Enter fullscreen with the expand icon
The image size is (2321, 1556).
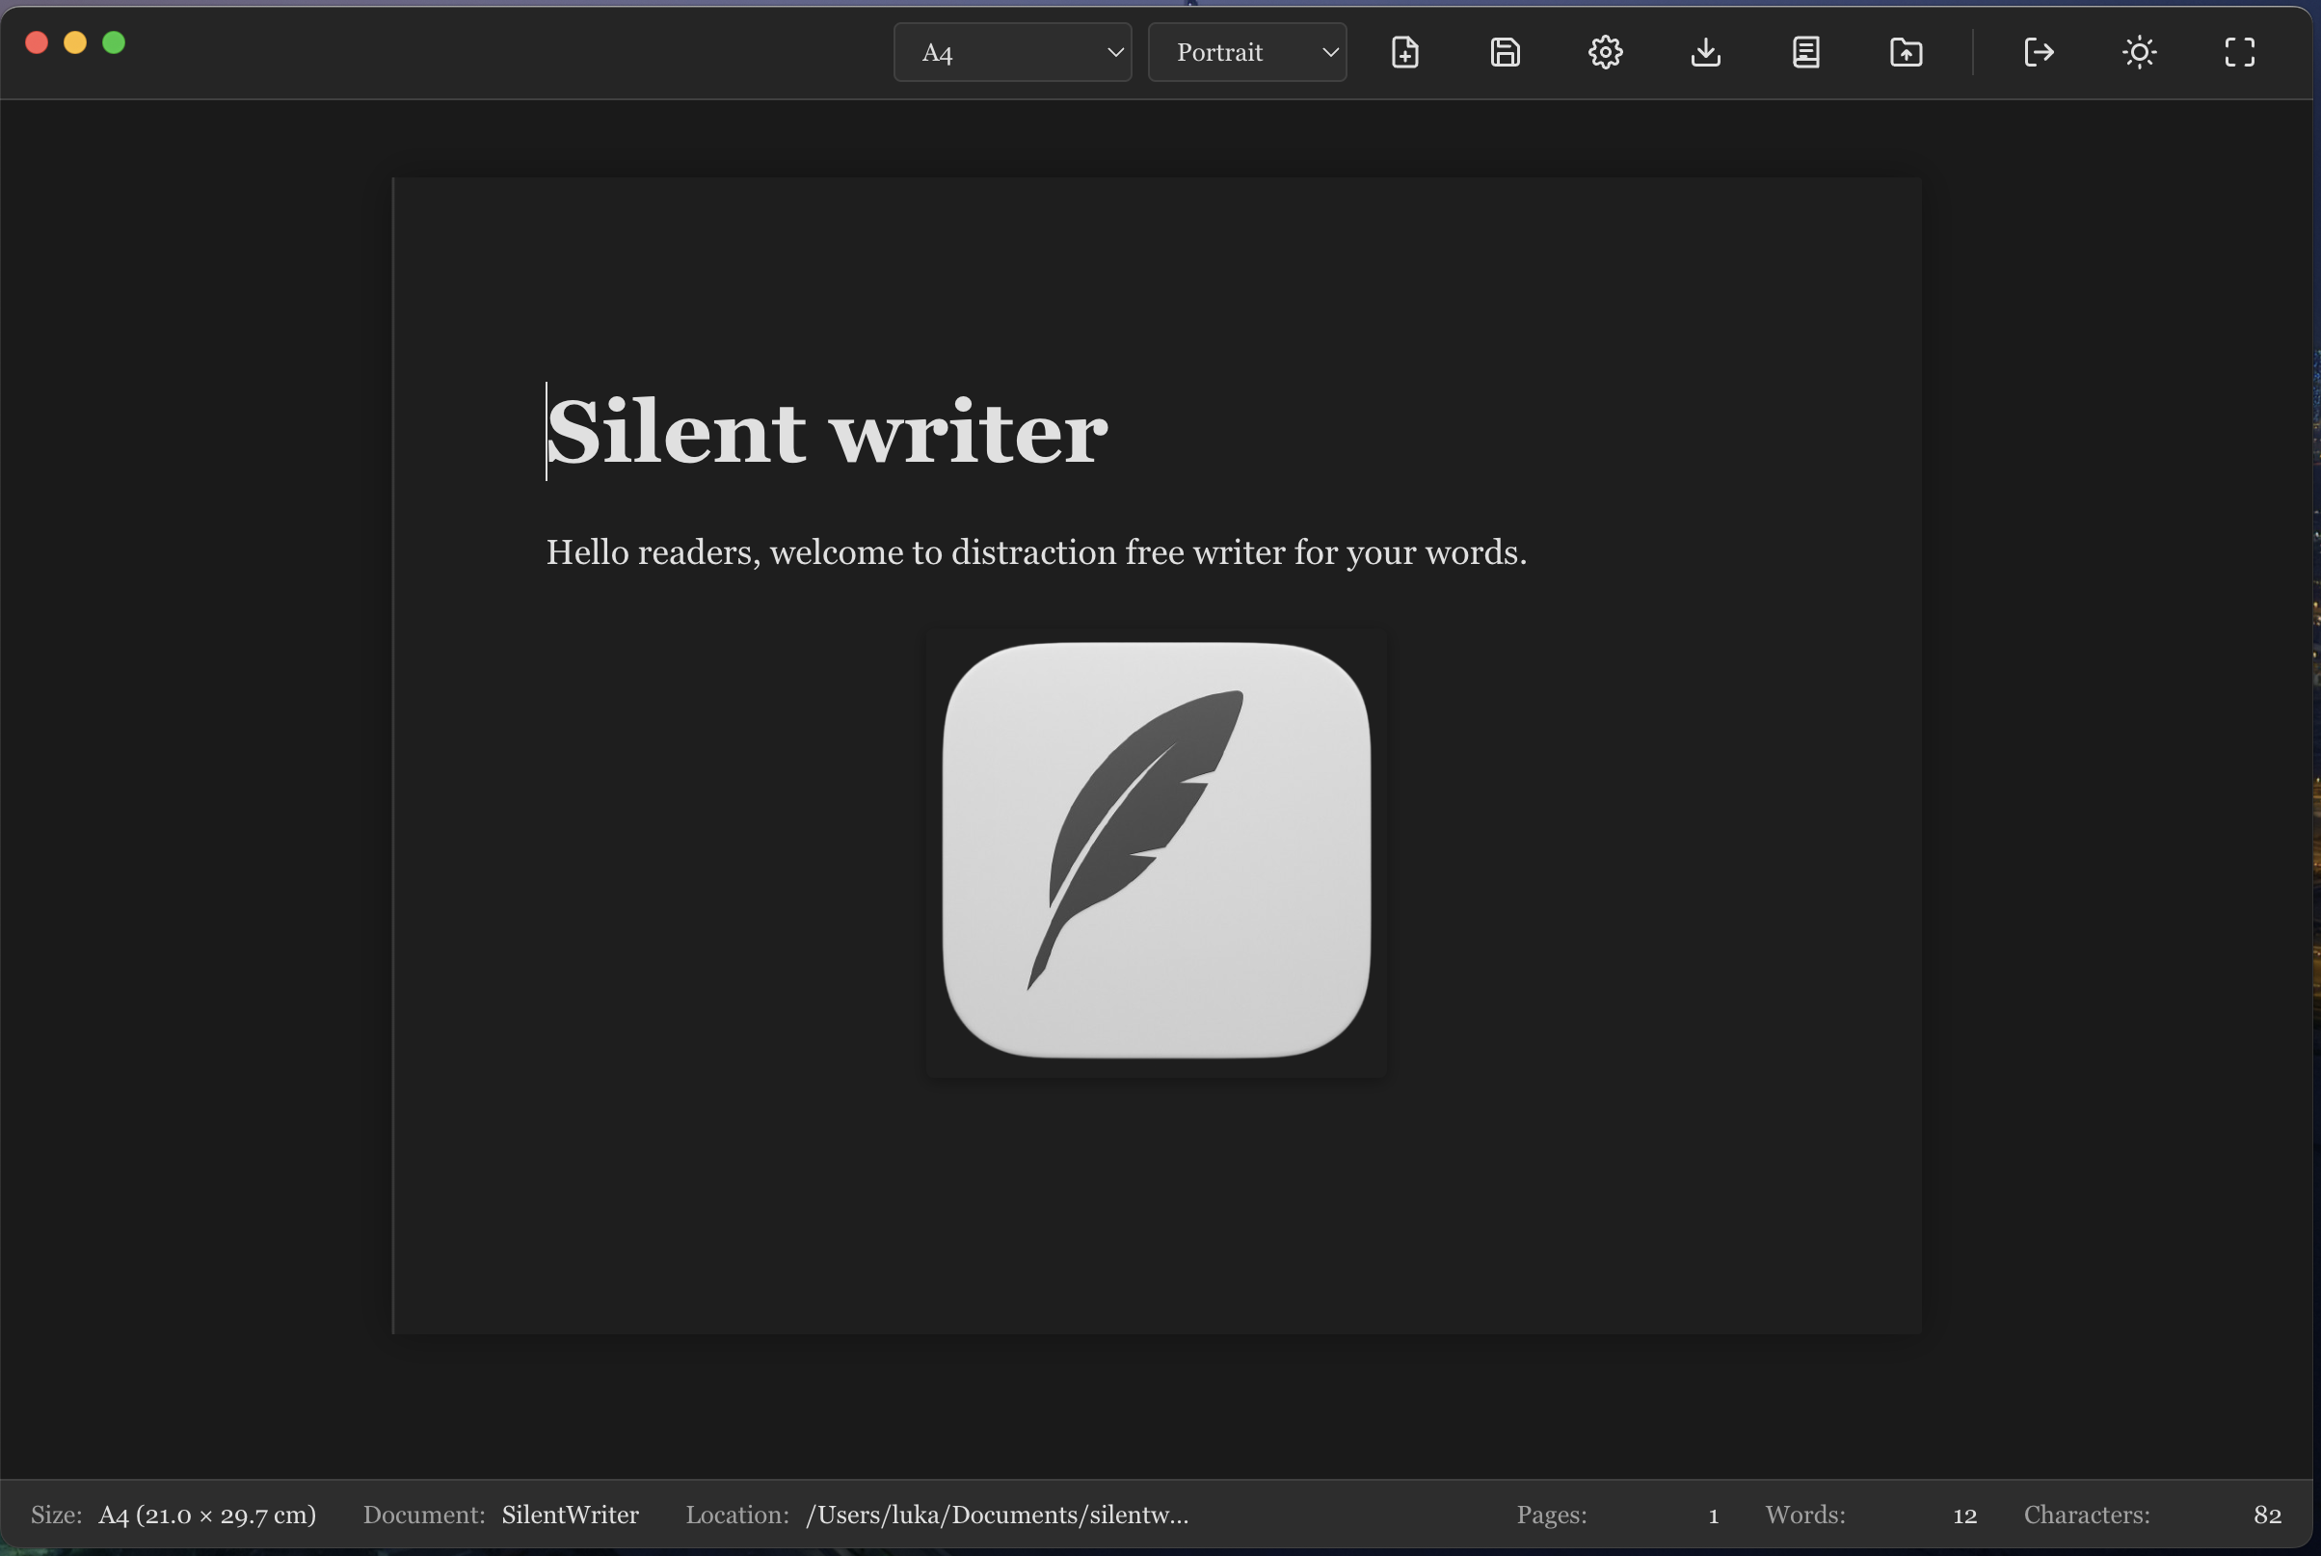click(x=2240, y=52)
